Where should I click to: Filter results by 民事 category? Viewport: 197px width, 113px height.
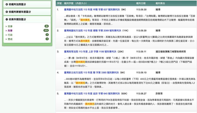10,26
